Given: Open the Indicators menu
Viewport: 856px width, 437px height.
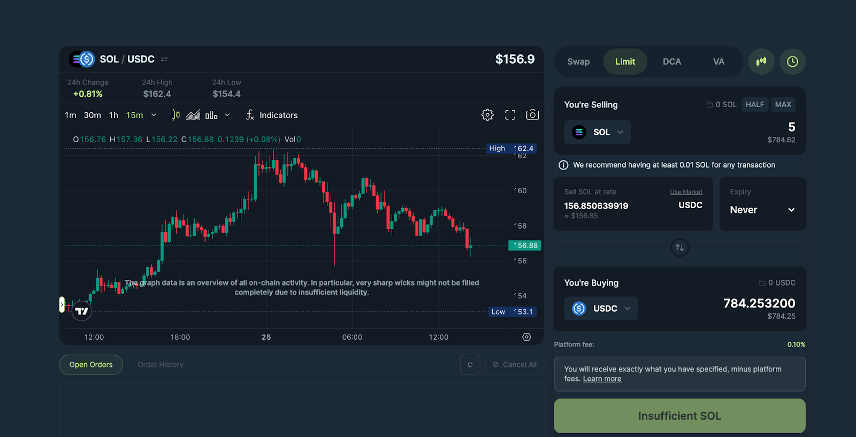Looking at the screenshot, I should [x=272, y=115].
